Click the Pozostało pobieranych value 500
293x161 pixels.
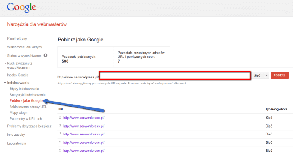click(65, 61)
